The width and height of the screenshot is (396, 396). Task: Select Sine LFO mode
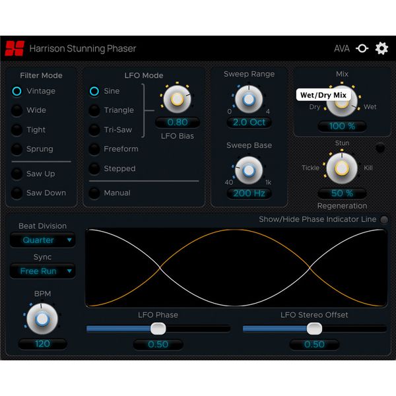[x=94, y=91]
